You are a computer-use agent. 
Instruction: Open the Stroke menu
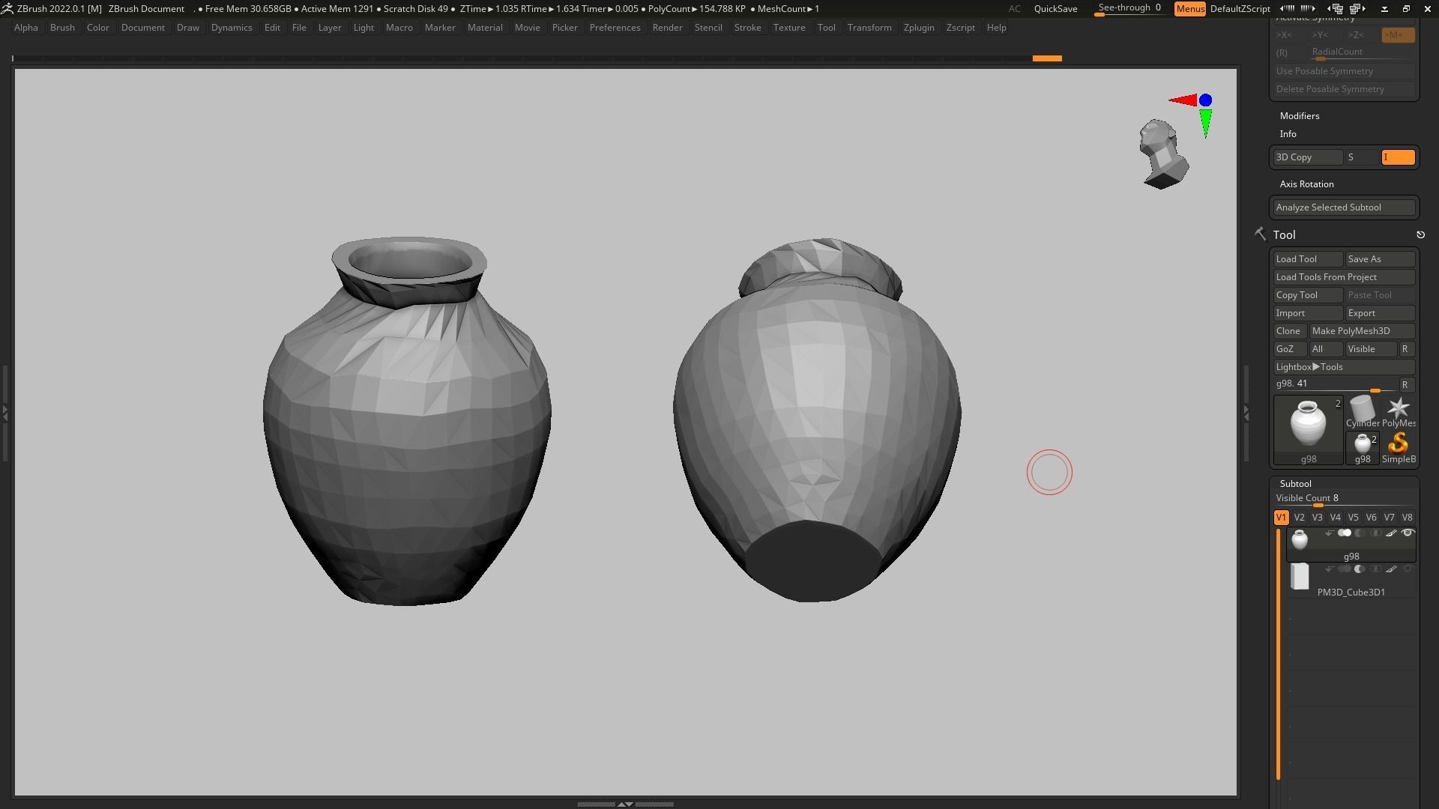coord(746,28)
